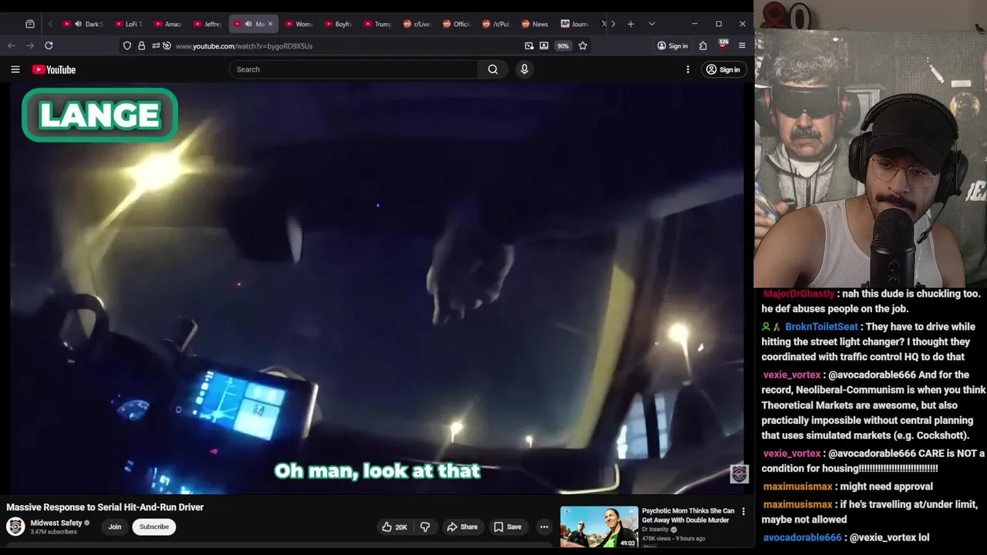Click the Dr Insanity channel name

655,530
